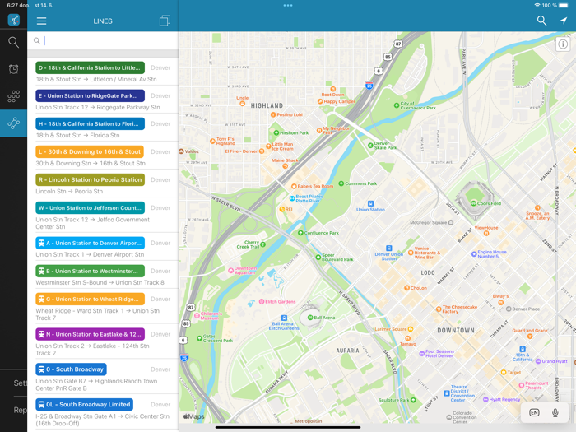Select line E - Union Station to RidgeGate
This screenshot has height=432, width=576.
click(x=90, y=96)
